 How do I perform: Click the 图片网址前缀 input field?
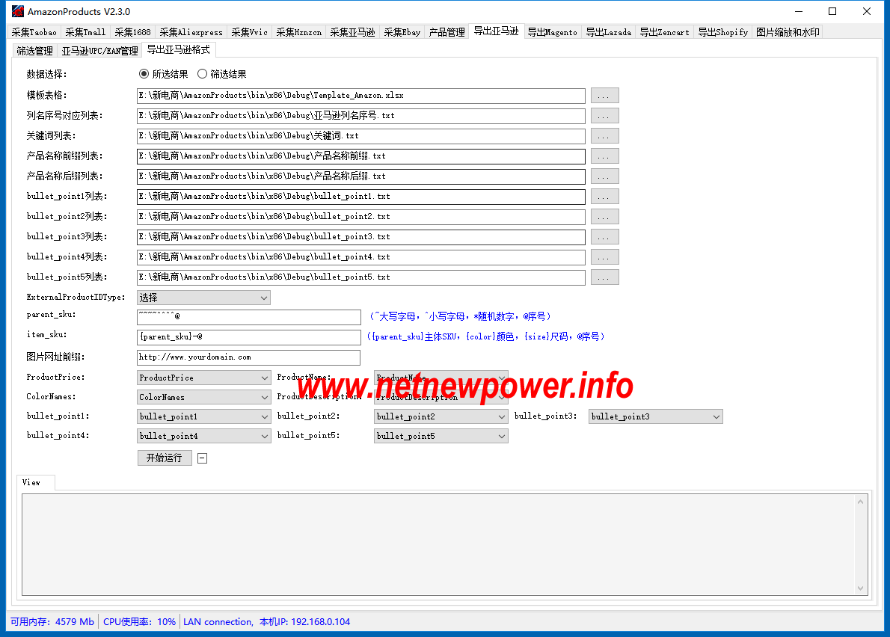tap(248, 357)
